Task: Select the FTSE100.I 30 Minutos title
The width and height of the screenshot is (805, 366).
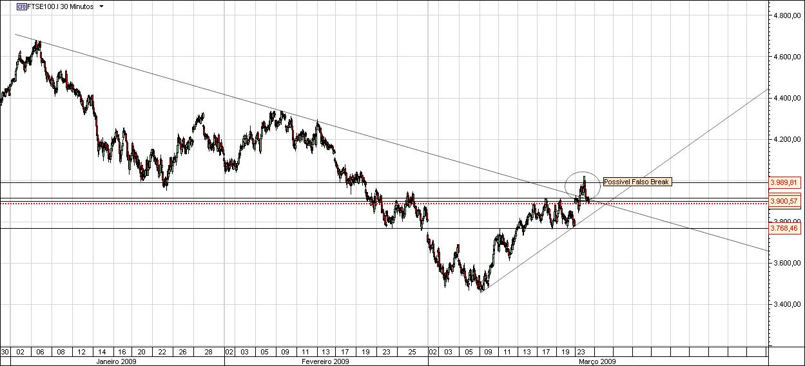Action: (x=60, y=6)
